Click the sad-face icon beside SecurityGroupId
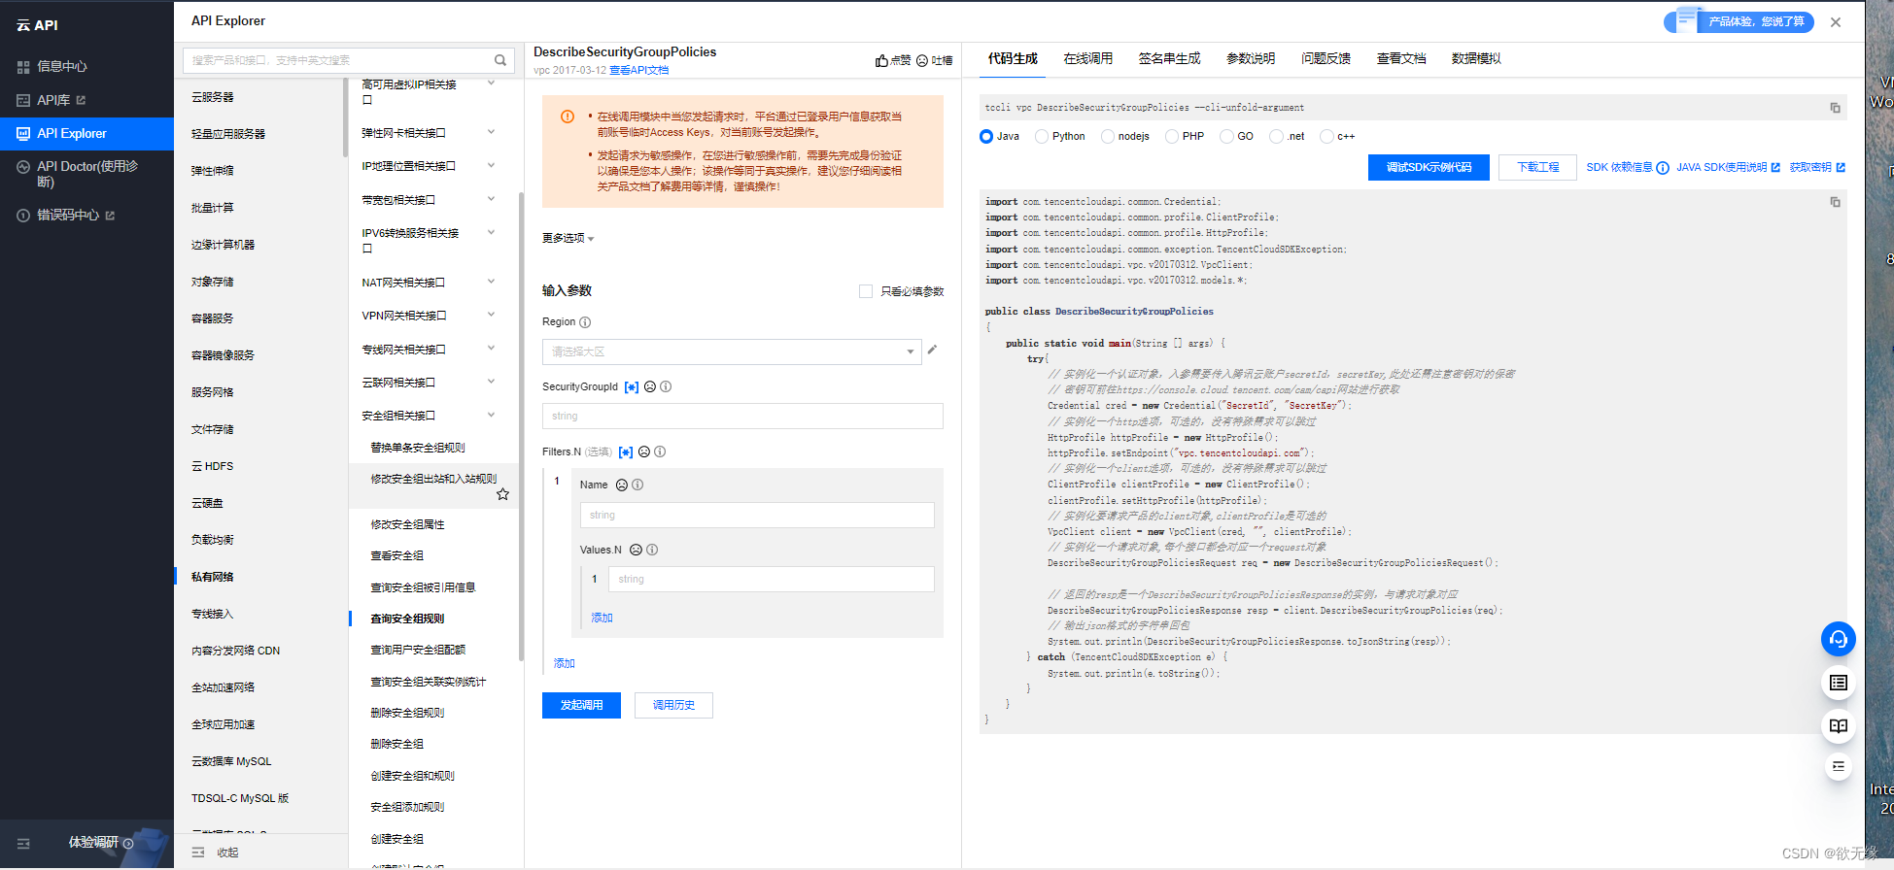The height and width of the screenshot is (870, 1894). (x=650, y=386)
